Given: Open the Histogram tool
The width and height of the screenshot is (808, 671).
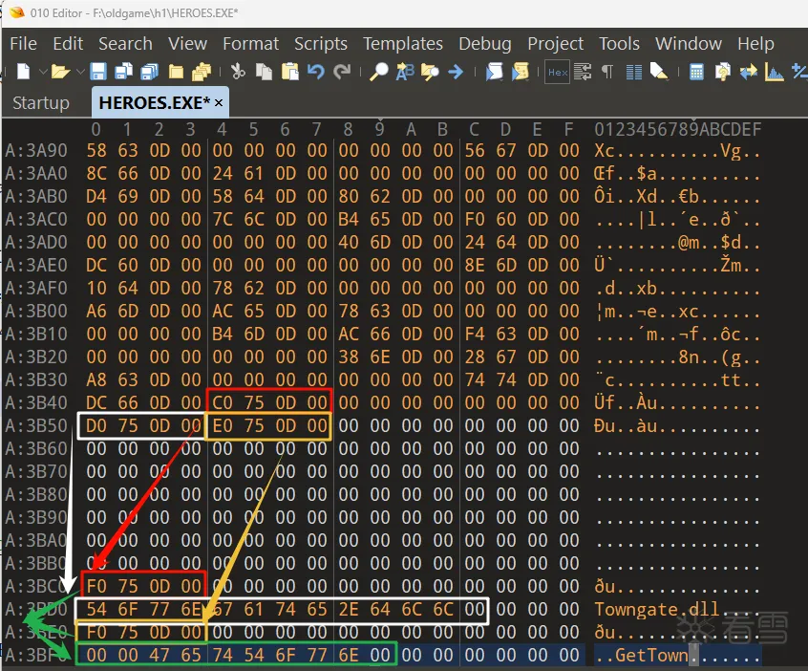Looking at the screenshot, I should click(775, 72).
